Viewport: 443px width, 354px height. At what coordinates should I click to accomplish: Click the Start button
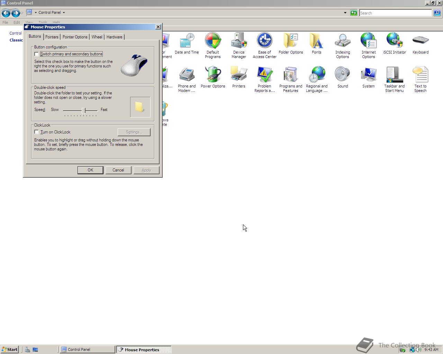10,350
